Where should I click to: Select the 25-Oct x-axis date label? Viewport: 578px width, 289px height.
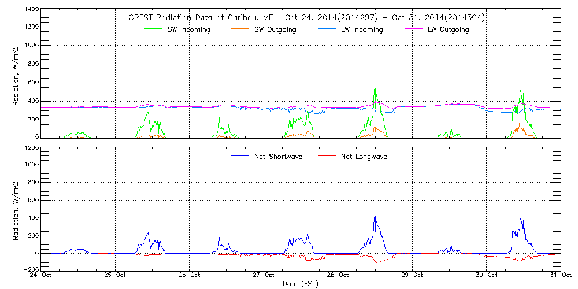click(x=116, y=276)
